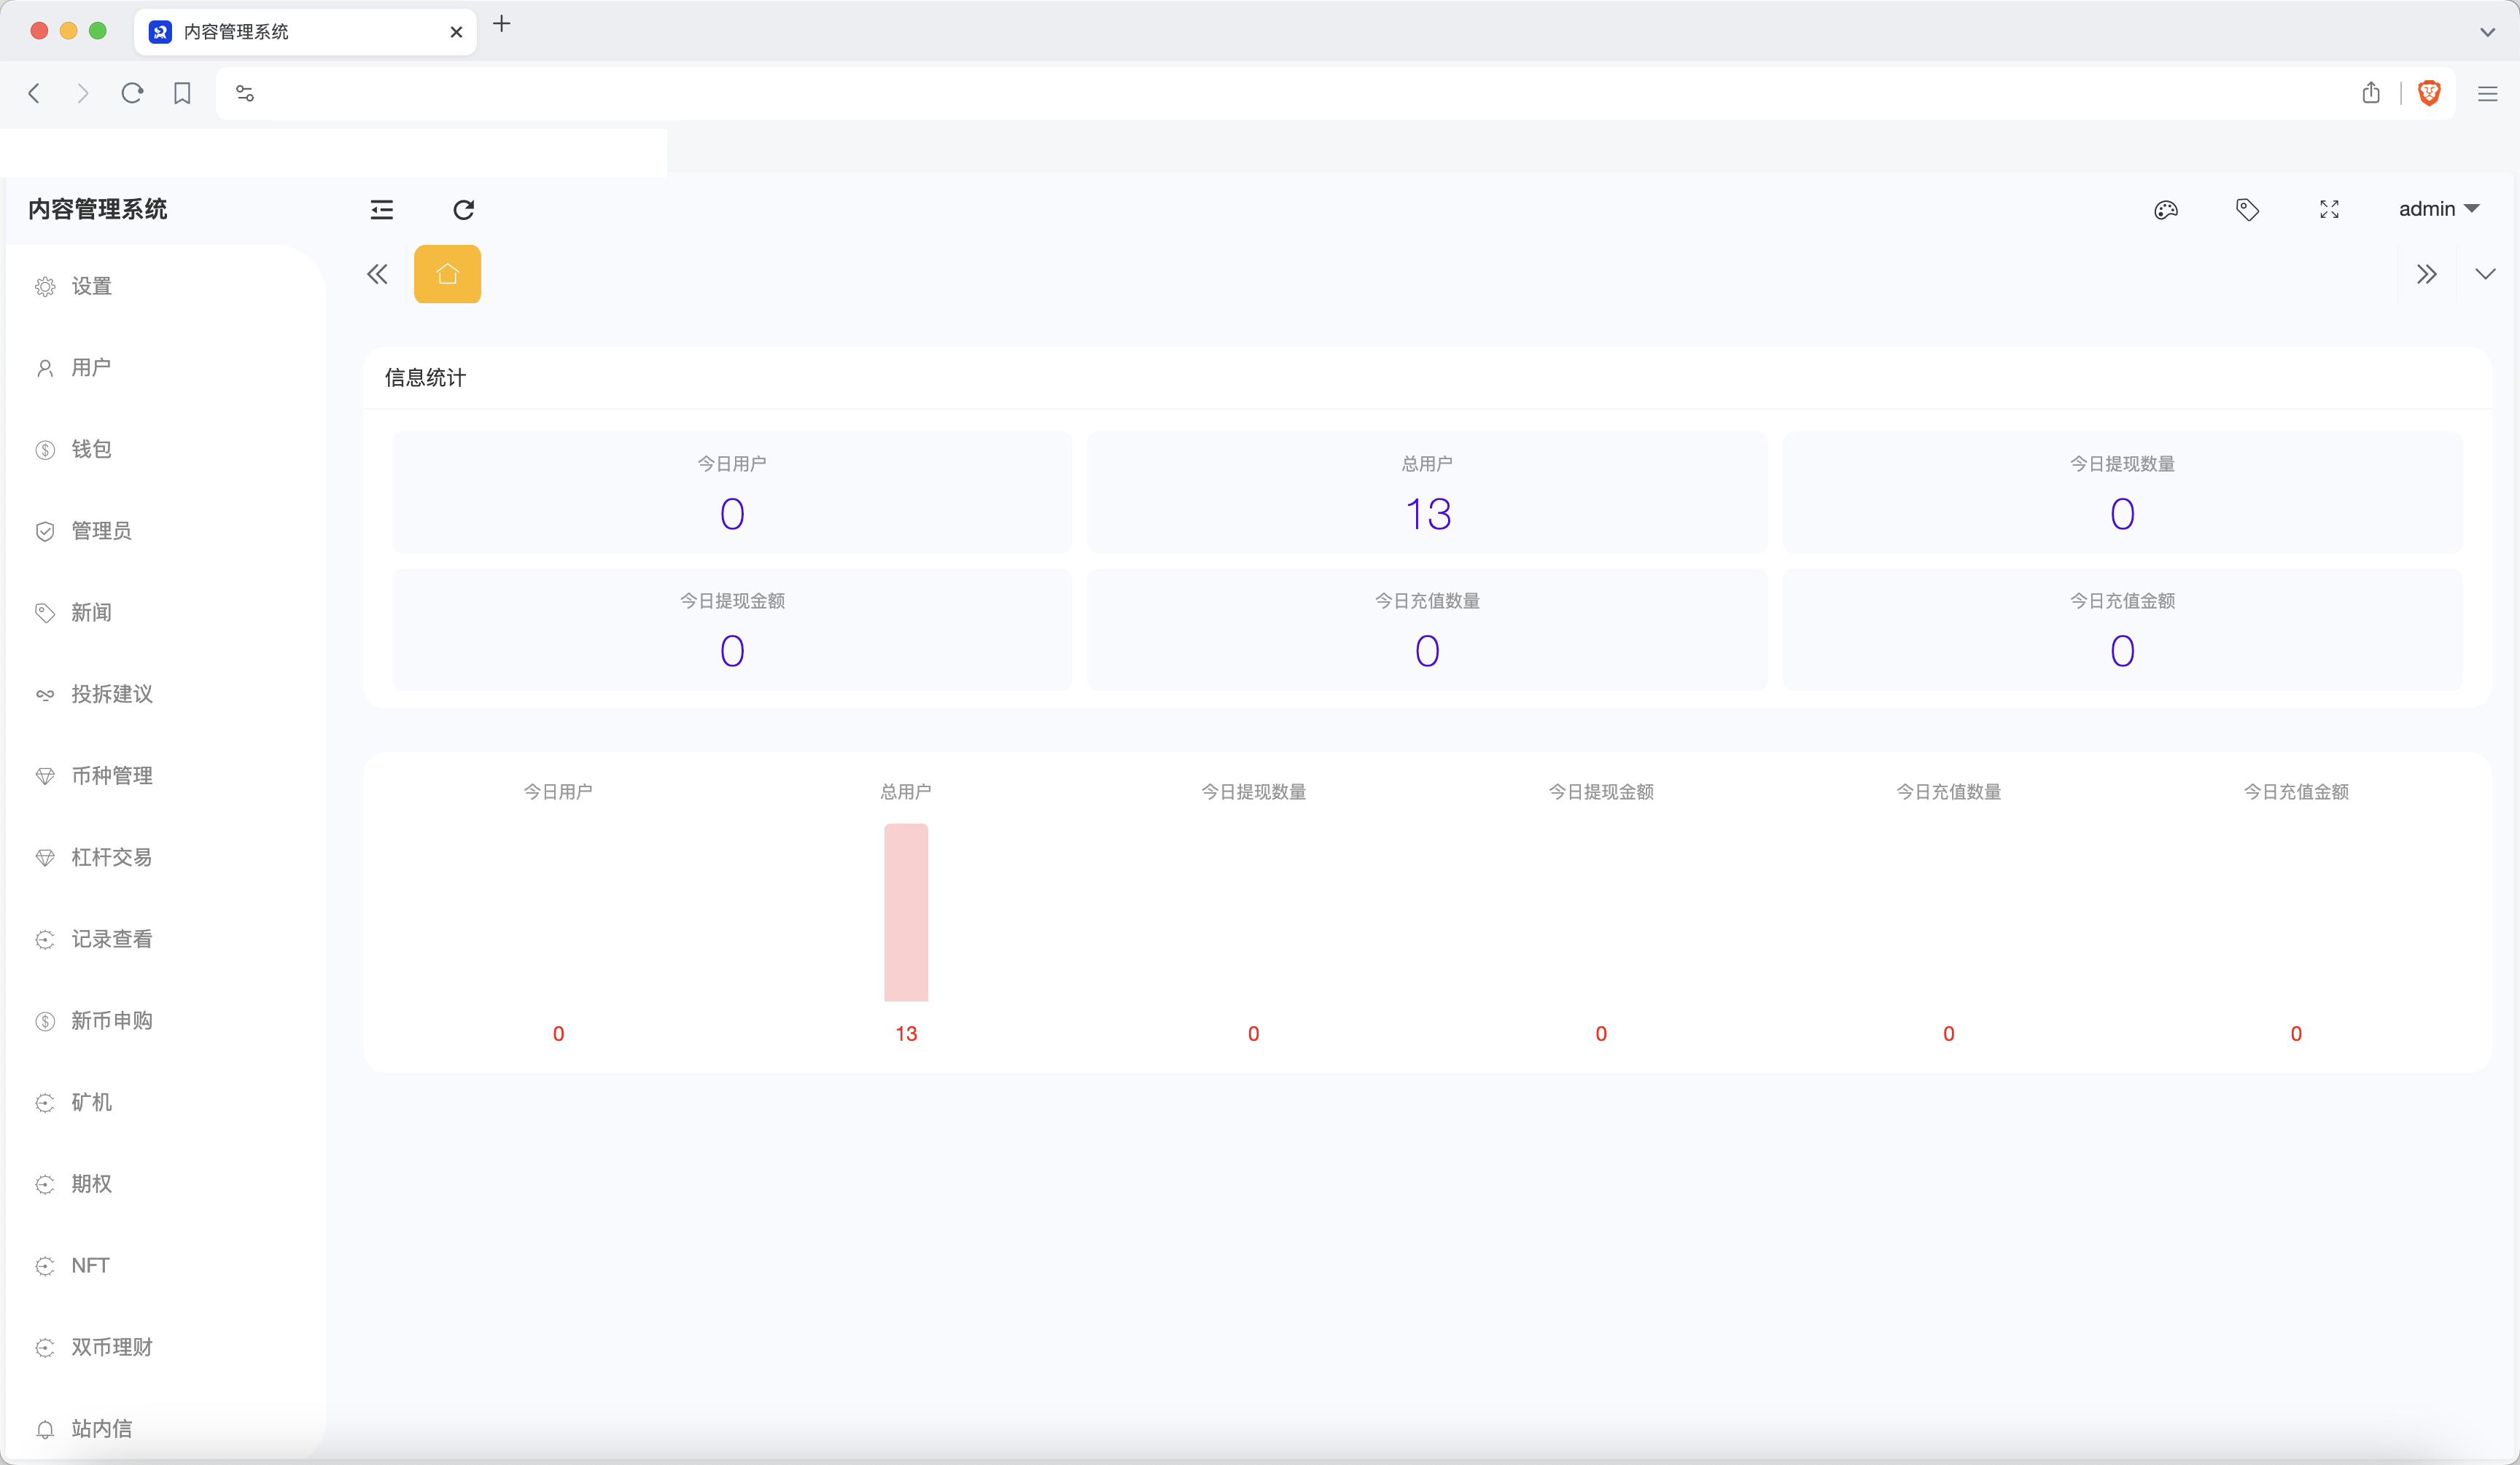
Task: Click the fullscreen expand icon in toolbar
Action: tap(2330, 208)
